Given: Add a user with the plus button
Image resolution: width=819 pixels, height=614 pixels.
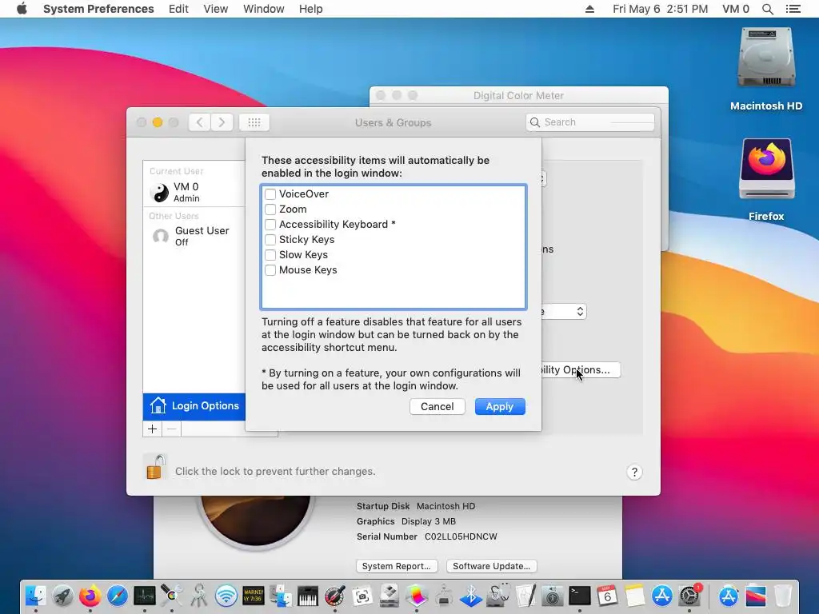Looking at the screenshot, I should (153, 429).
